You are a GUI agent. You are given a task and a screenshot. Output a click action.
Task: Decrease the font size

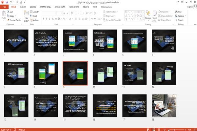[67, 13]
